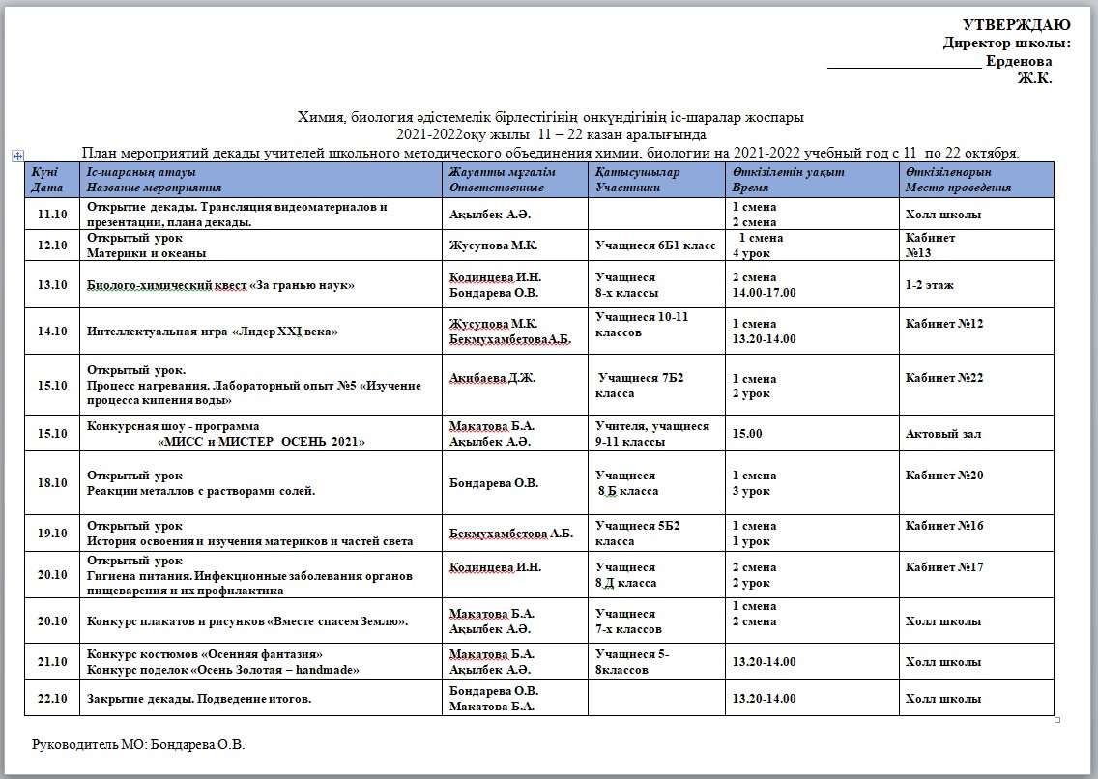The width and height of the screenshot is (1098, 779).
Task: Select the 'Қатысушылар Участники' header cell
Action: pyautogui.click(x=656, y=180)
